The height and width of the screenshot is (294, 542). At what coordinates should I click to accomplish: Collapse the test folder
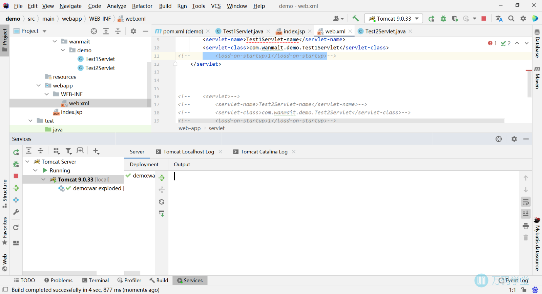(x=30, y=121)
